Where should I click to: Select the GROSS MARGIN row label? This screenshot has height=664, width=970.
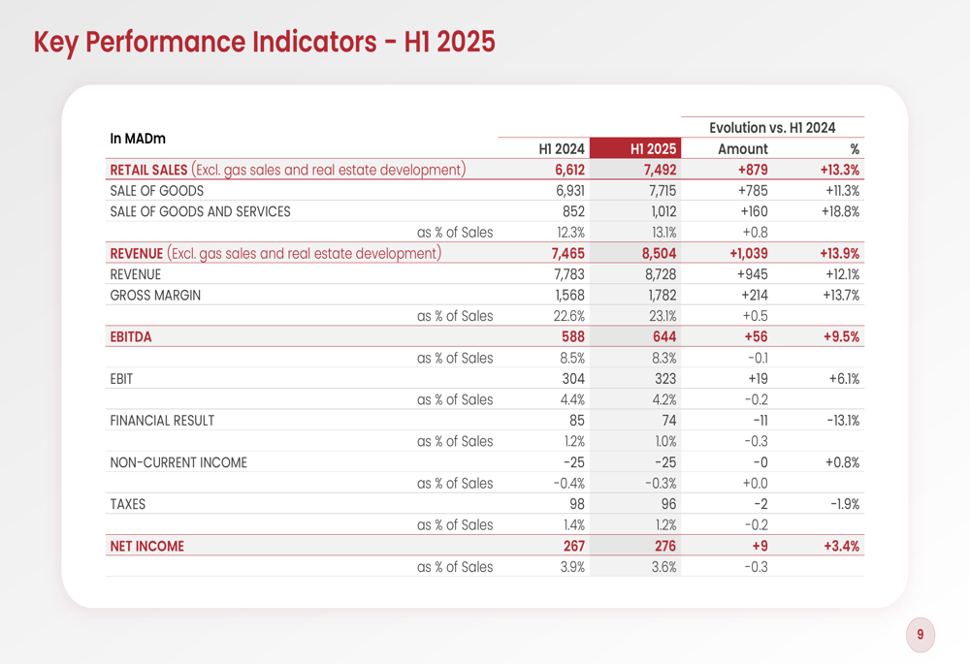tap(155, 295)
